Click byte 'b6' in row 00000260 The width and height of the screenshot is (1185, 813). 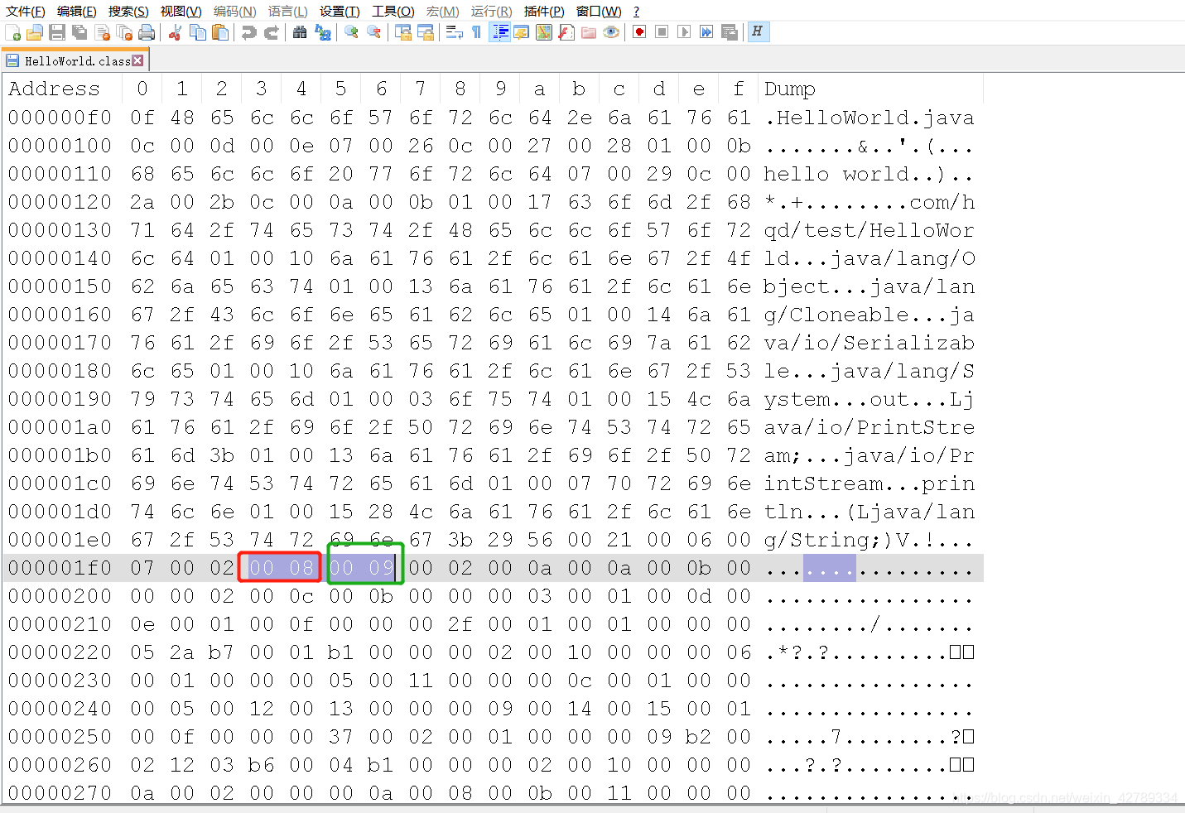262,765
